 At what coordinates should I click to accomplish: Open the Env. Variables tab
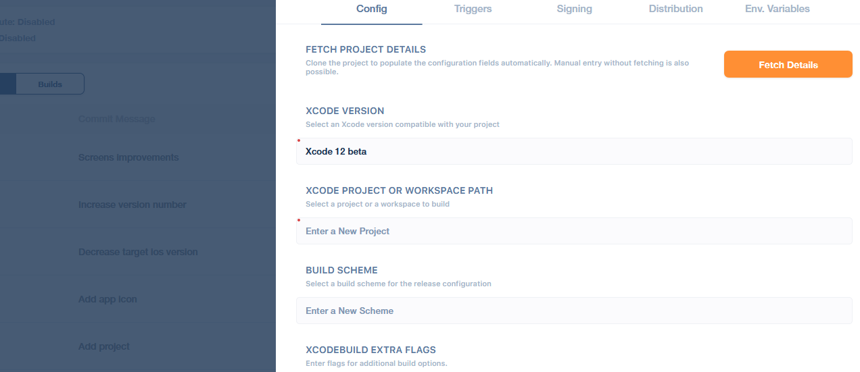pos(777,9)
